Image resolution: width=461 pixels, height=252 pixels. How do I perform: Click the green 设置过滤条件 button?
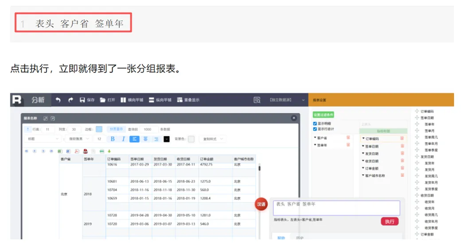pos(323,115)
